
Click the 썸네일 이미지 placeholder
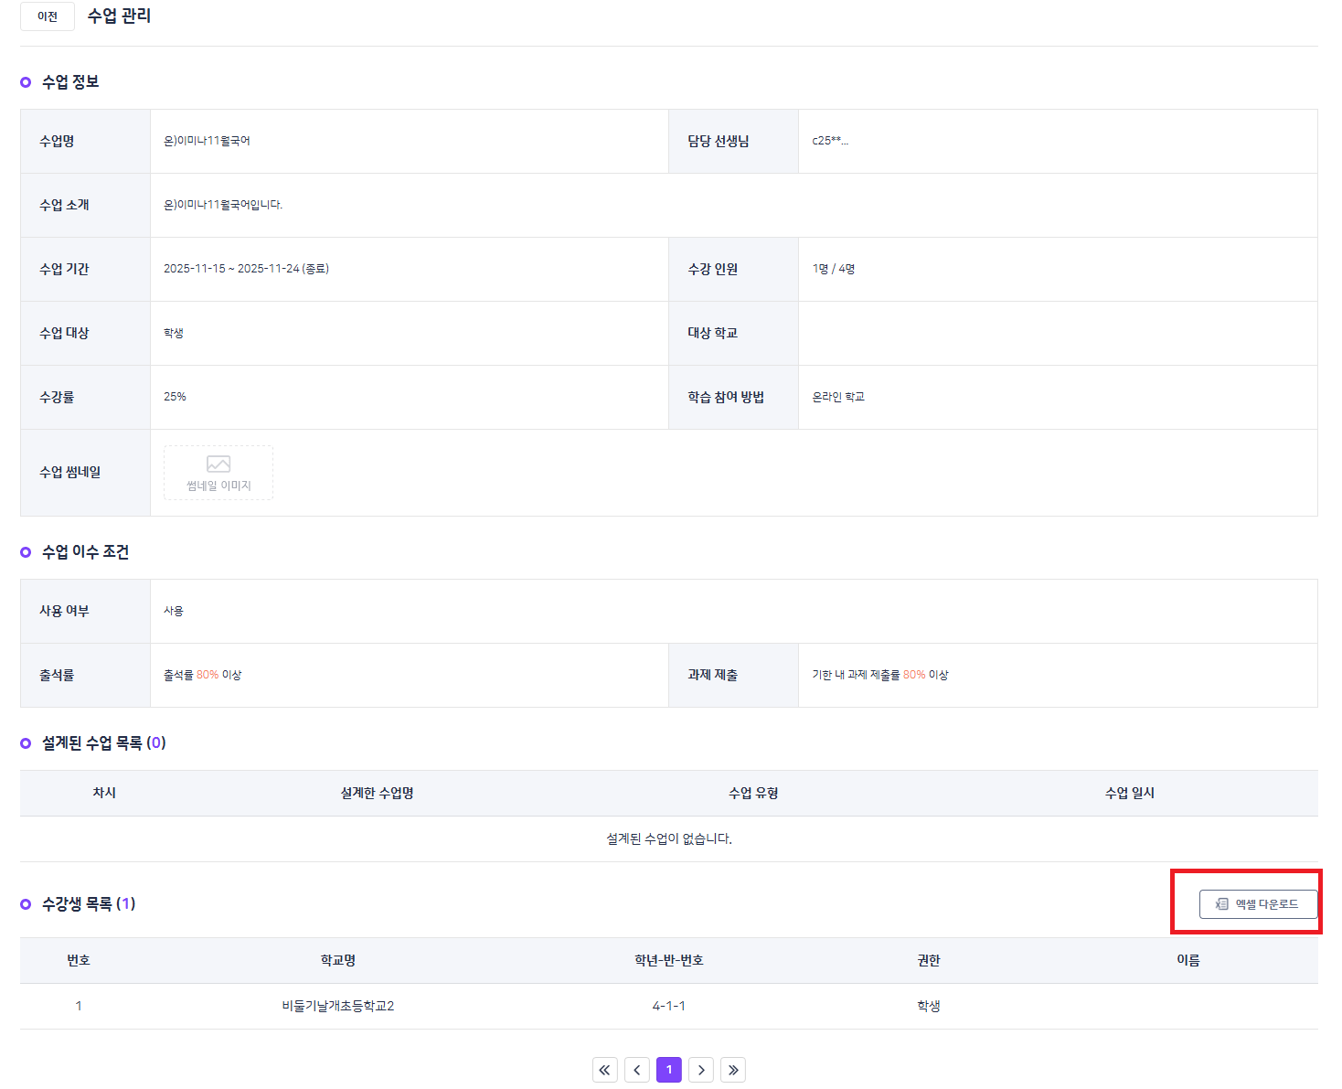[x=218, y=473]
